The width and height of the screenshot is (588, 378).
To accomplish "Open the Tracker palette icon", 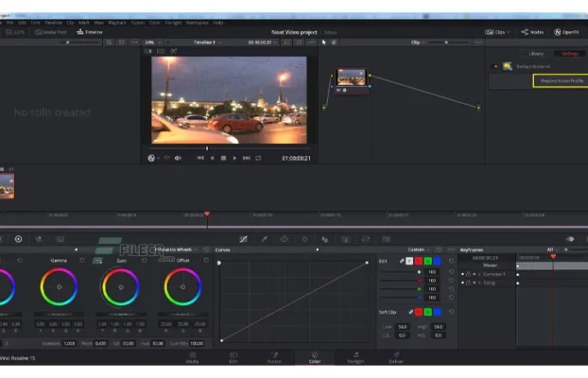I will [304, 239].
